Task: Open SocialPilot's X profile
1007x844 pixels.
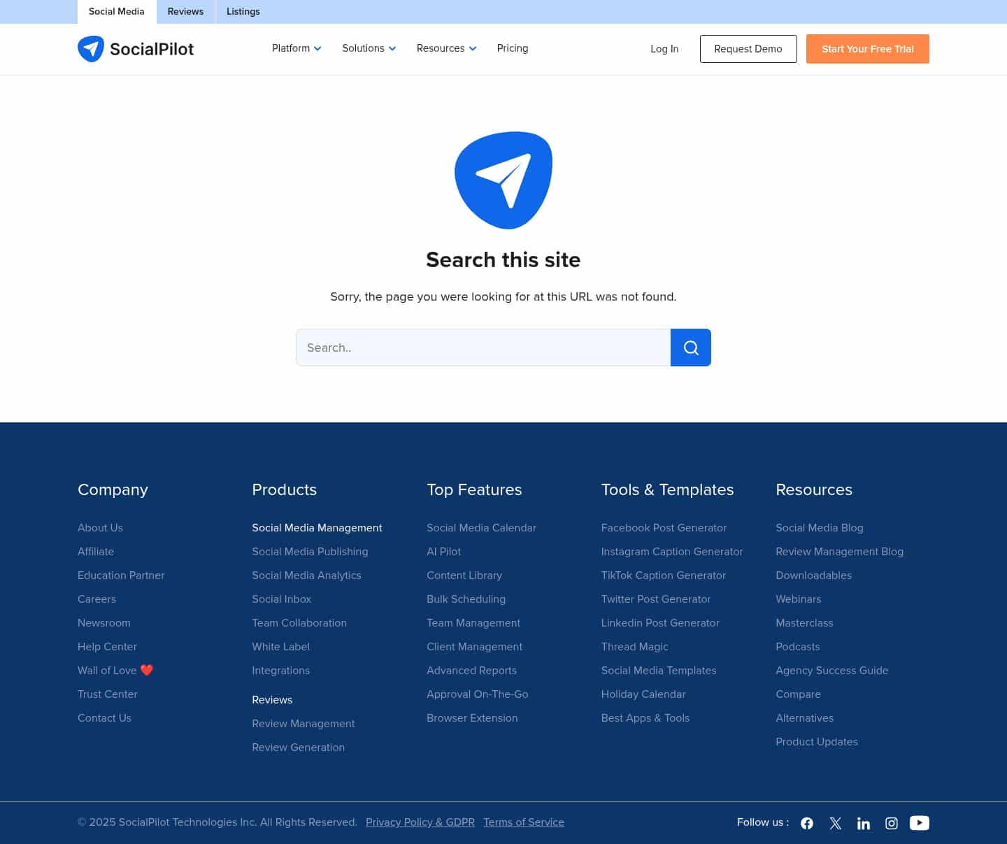Action: [x=835, y=823]
